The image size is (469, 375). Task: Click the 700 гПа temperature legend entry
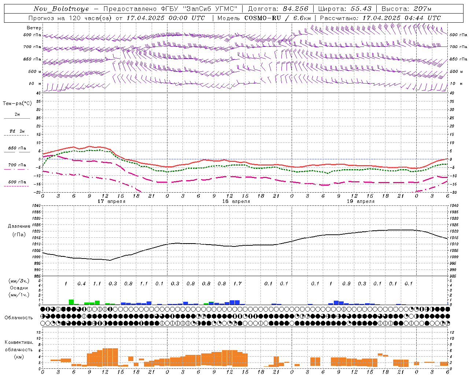(x=17, y=165)
